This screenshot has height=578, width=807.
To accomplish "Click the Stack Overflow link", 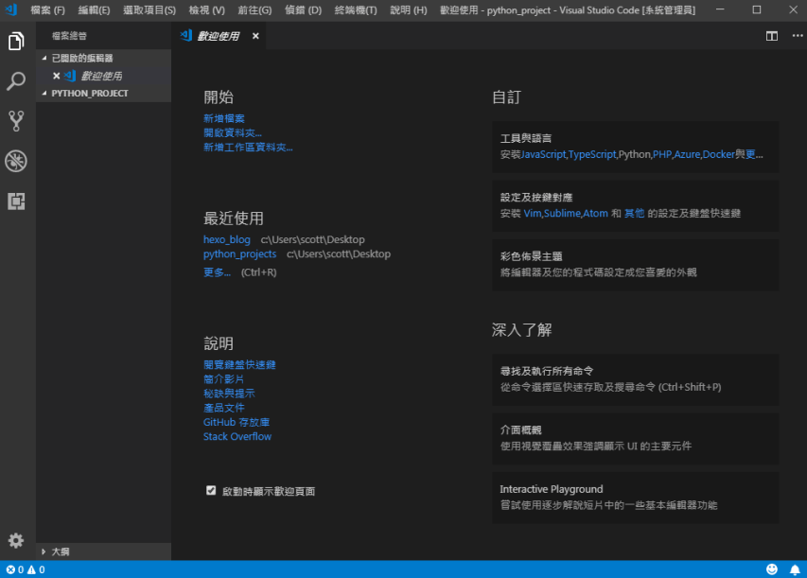I will click(237, 436).
